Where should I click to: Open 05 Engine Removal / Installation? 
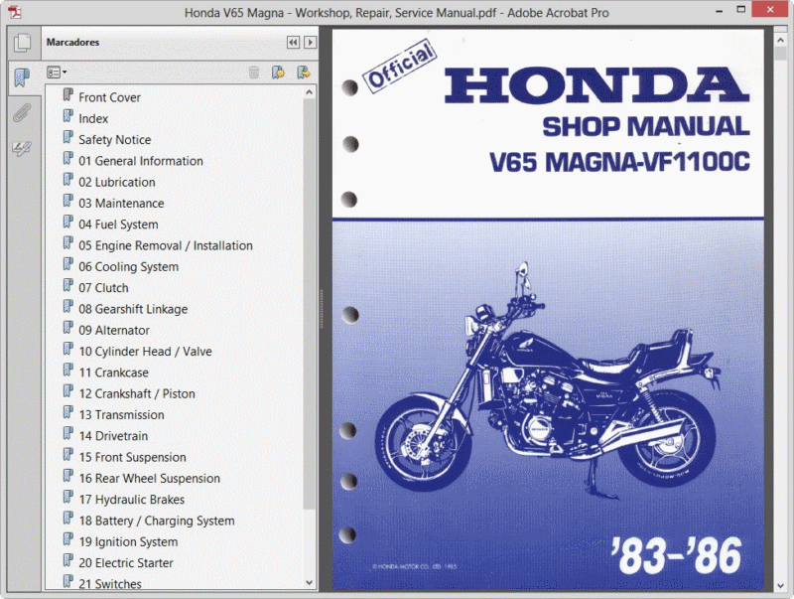coord(166,245)
